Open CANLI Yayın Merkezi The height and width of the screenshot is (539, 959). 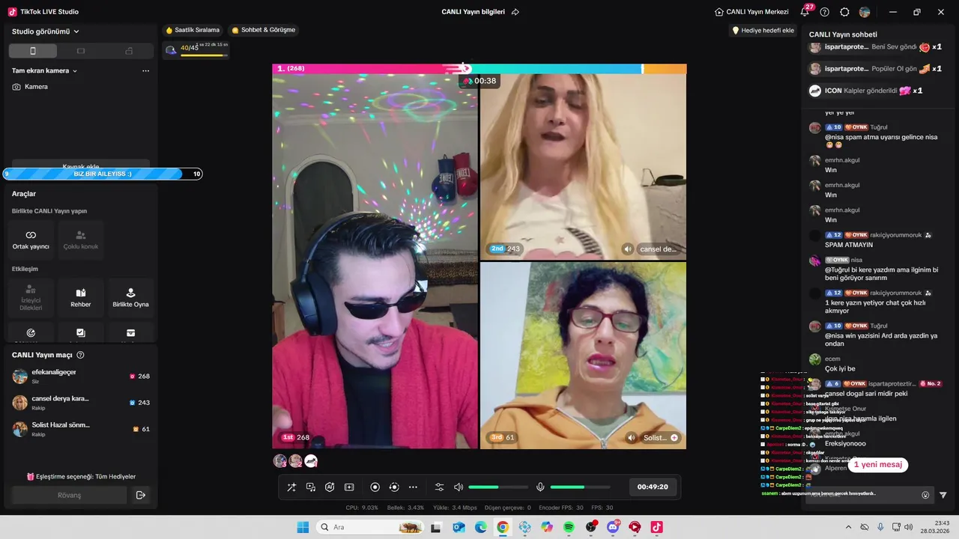[x=751, y=12]
